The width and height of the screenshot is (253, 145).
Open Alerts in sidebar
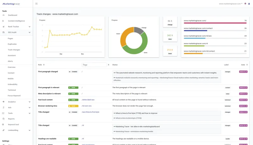coord(10,61)
